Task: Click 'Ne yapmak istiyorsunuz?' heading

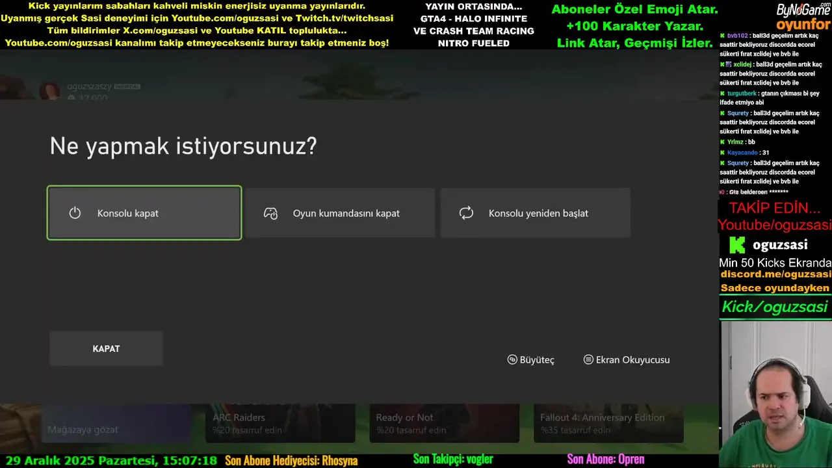Action: click(183, 146)
